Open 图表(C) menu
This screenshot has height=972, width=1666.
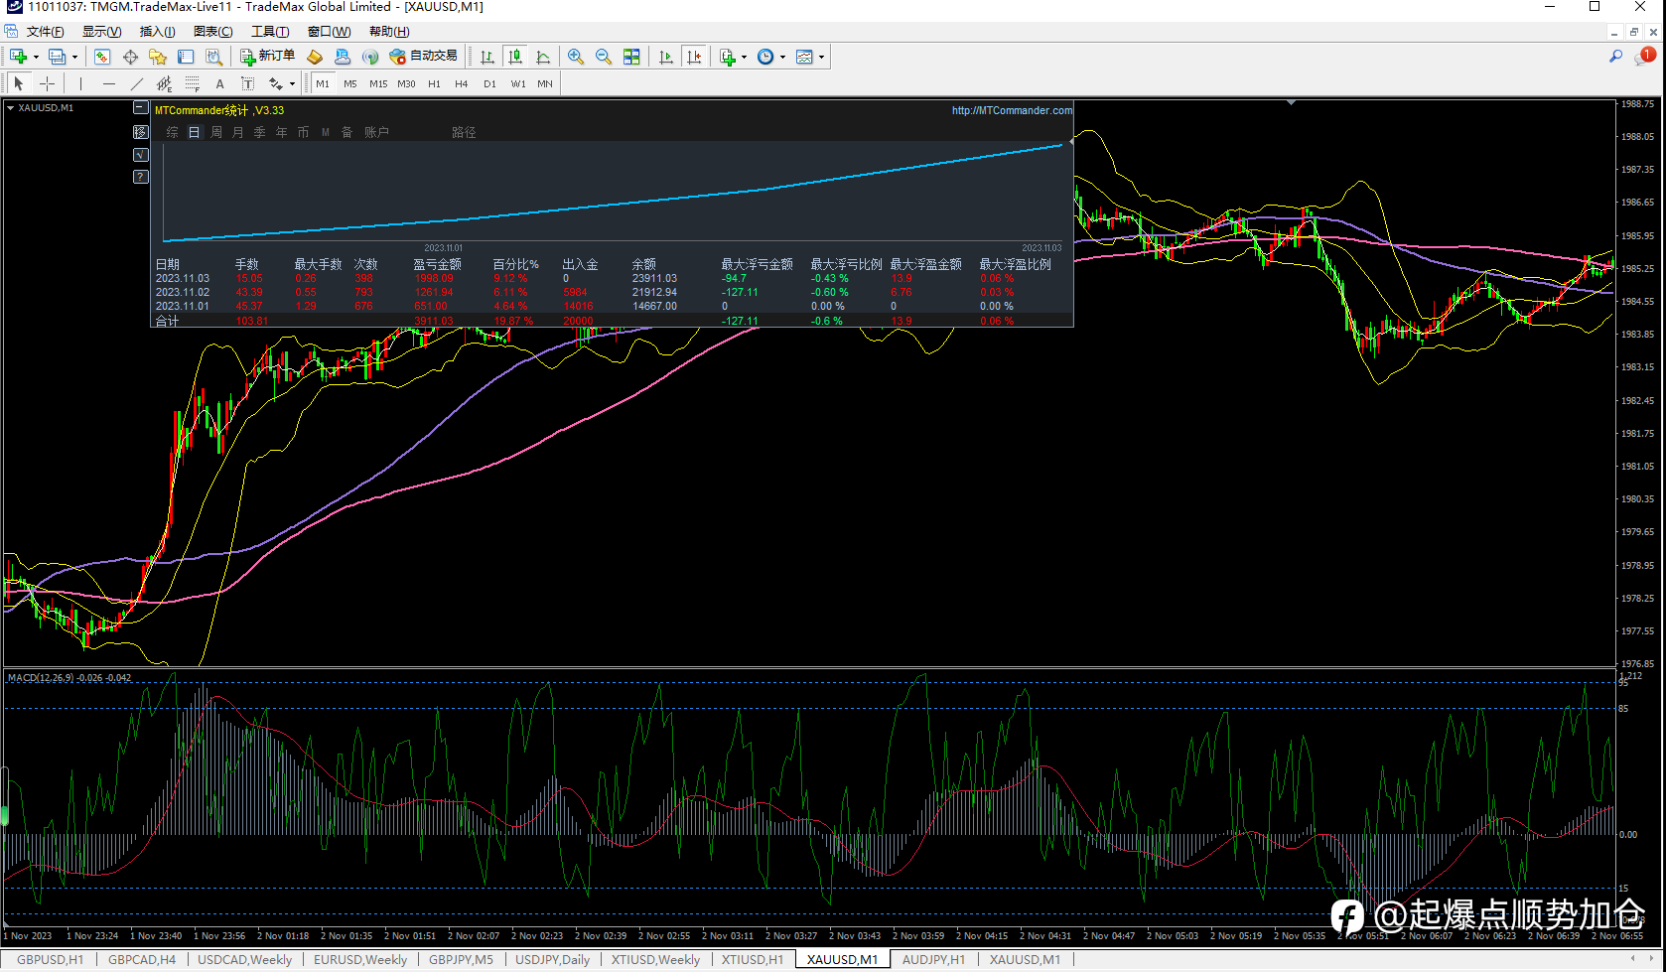[x=212, y=32]
